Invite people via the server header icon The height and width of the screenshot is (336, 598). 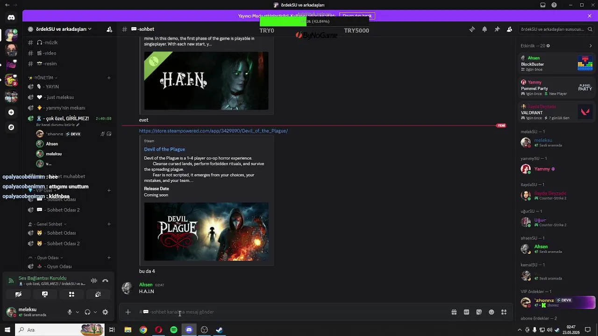click(109, 29)
